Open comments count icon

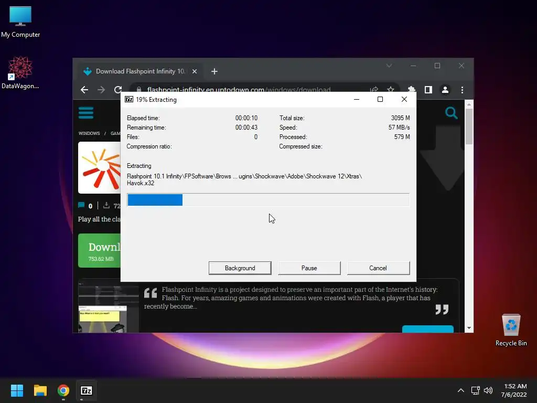click(x=81, y=205)
